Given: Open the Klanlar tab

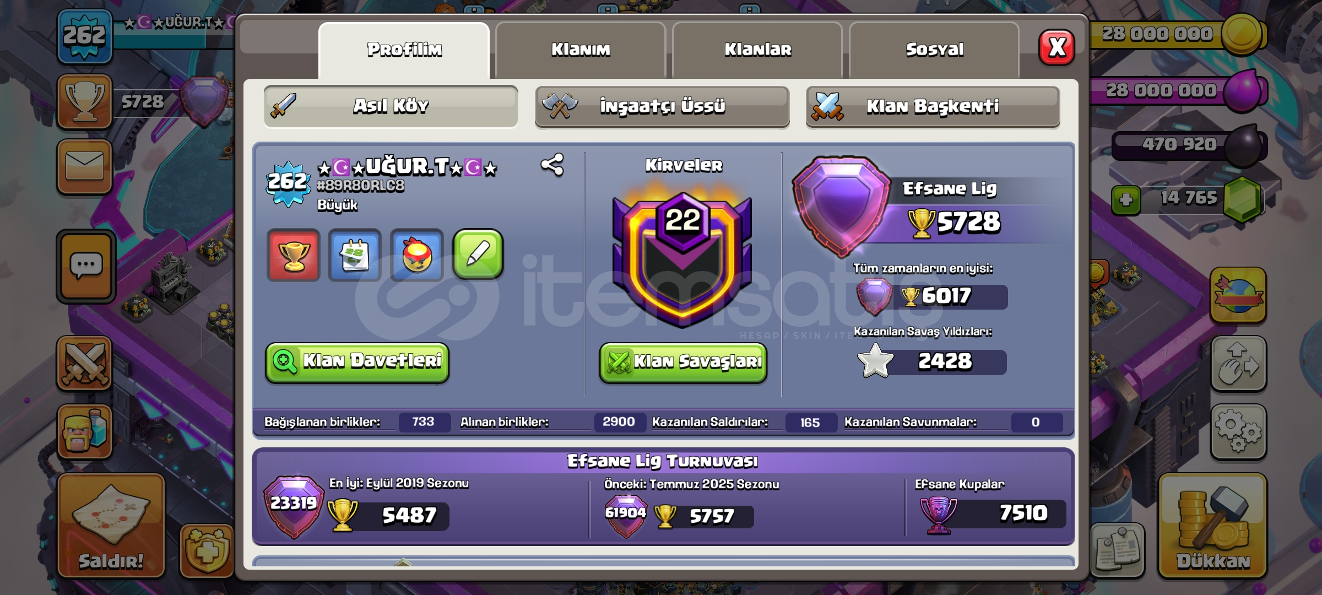Looking at the screenshot, I should tap(757, 50).
